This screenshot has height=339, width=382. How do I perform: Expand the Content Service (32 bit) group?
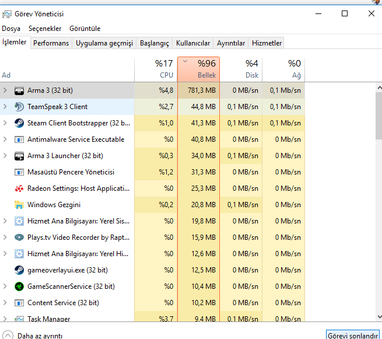(5, 303)
